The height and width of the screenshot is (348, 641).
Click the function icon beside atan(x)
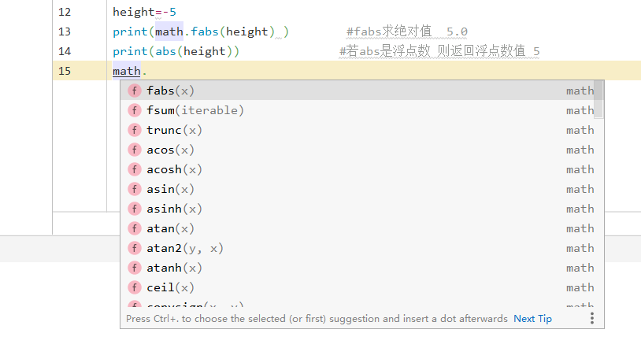pos(135,228)
